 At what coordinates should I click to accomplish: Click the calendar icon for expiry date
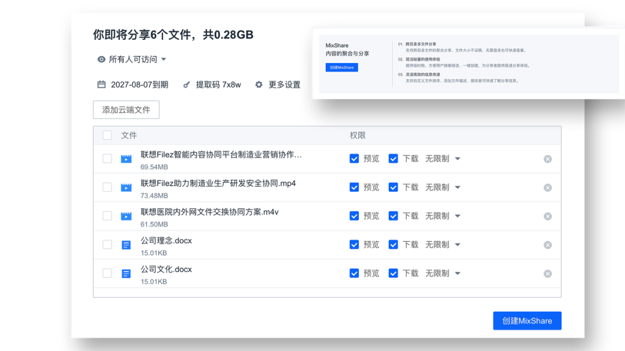(x=102, y=84)
